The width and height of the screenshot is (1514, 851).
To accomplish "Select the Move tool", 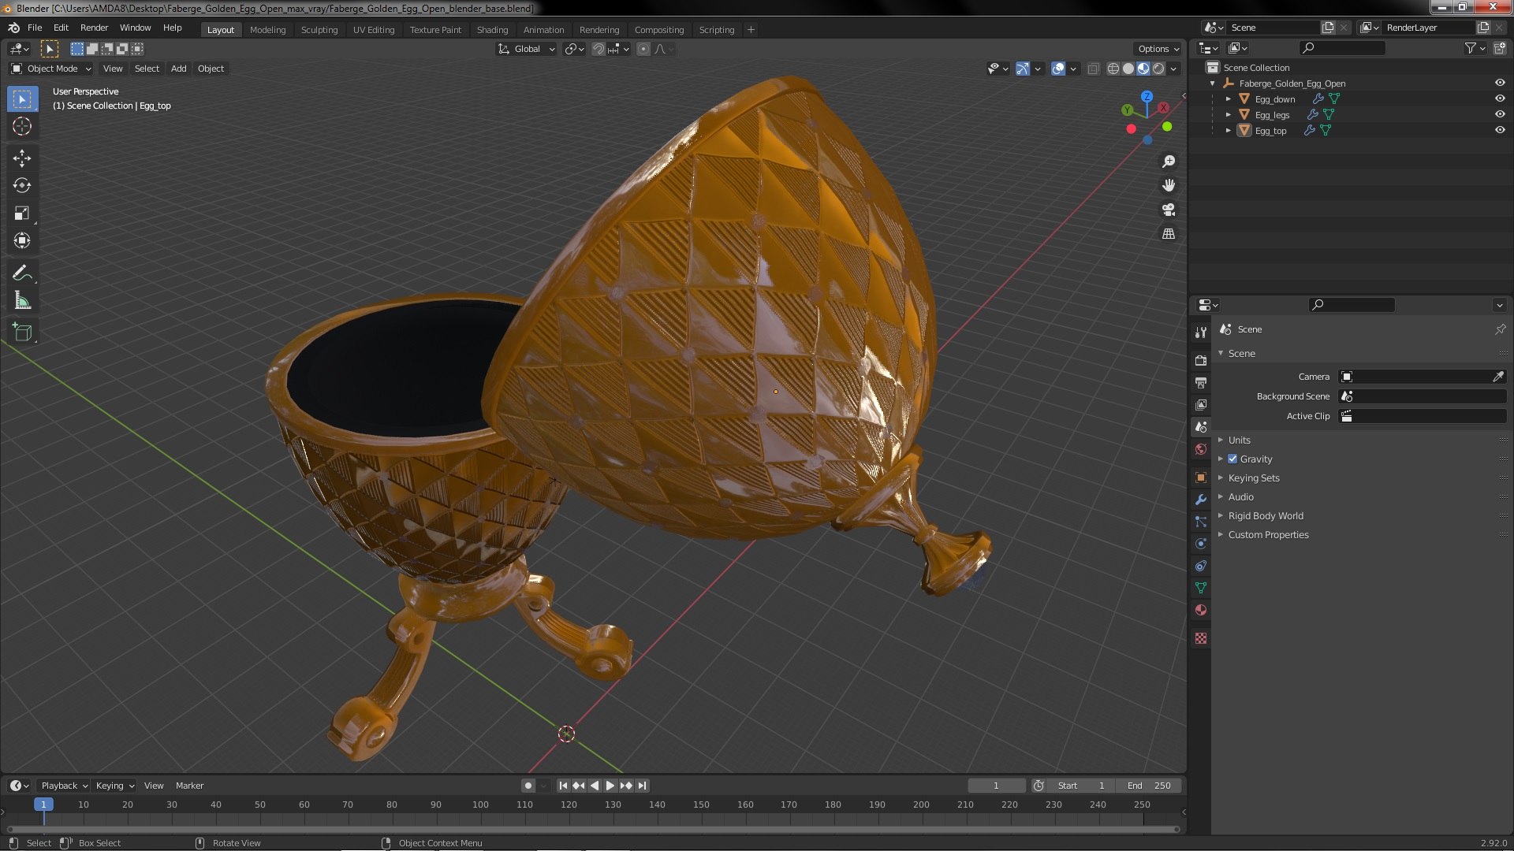I will [22, 158].
